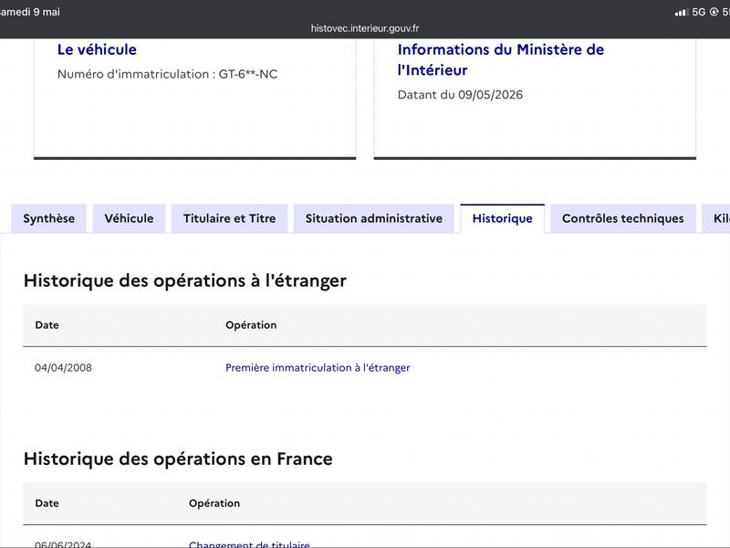Tap the cellular signal strength icon

[682, 12]
